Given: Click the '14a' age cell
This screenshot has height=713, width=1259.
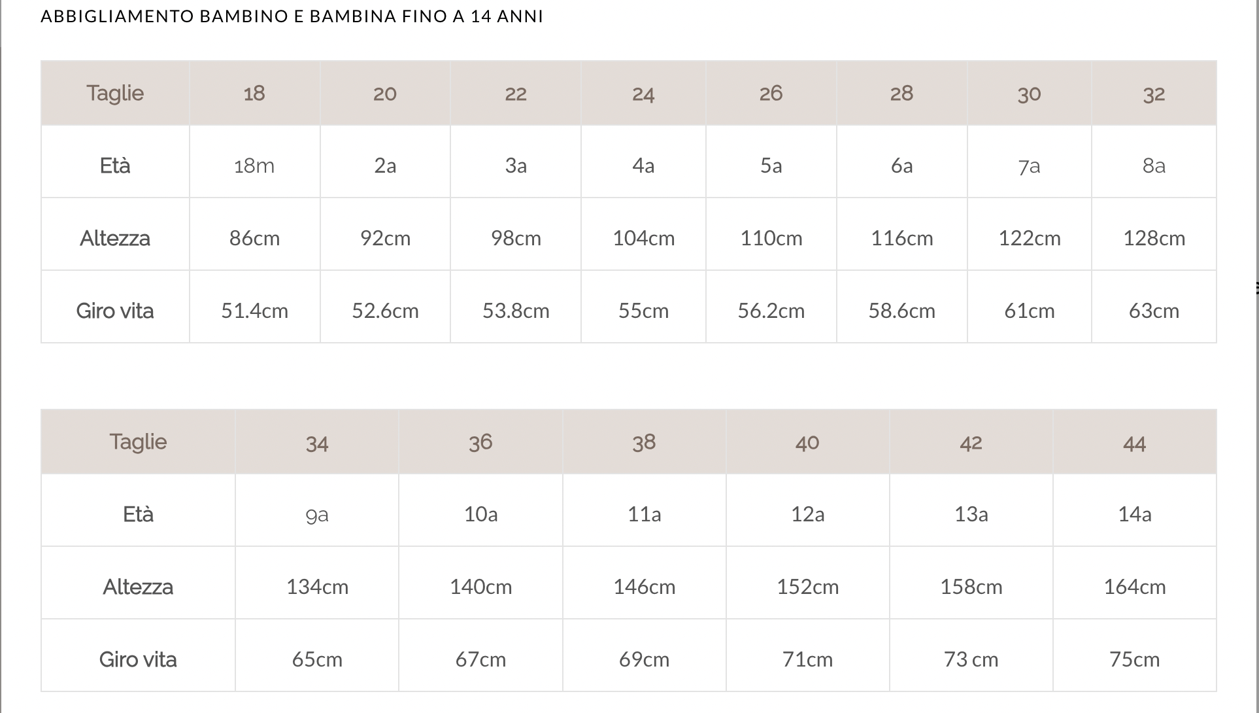Looking at the screenshot, I should (x=1134, y=515).
